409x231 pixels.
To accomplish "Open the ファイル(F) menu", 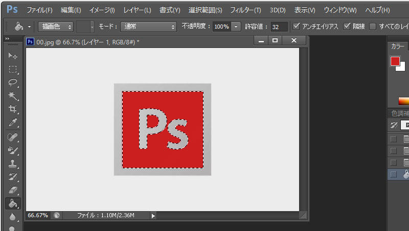I will click(x=40, y=10).
